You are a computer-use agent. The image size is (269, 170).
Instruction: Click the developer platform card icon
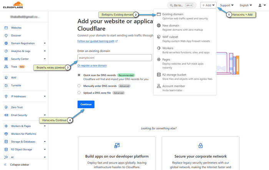(x=117, y=145)
